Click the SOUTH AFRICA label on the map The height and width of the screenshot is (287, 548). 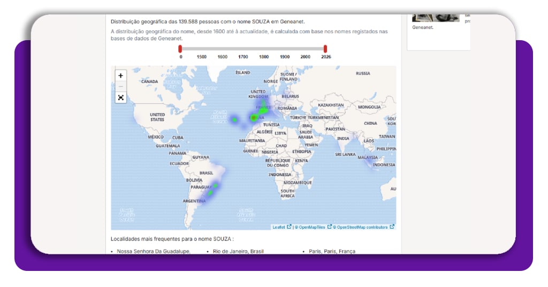[287, 194]
